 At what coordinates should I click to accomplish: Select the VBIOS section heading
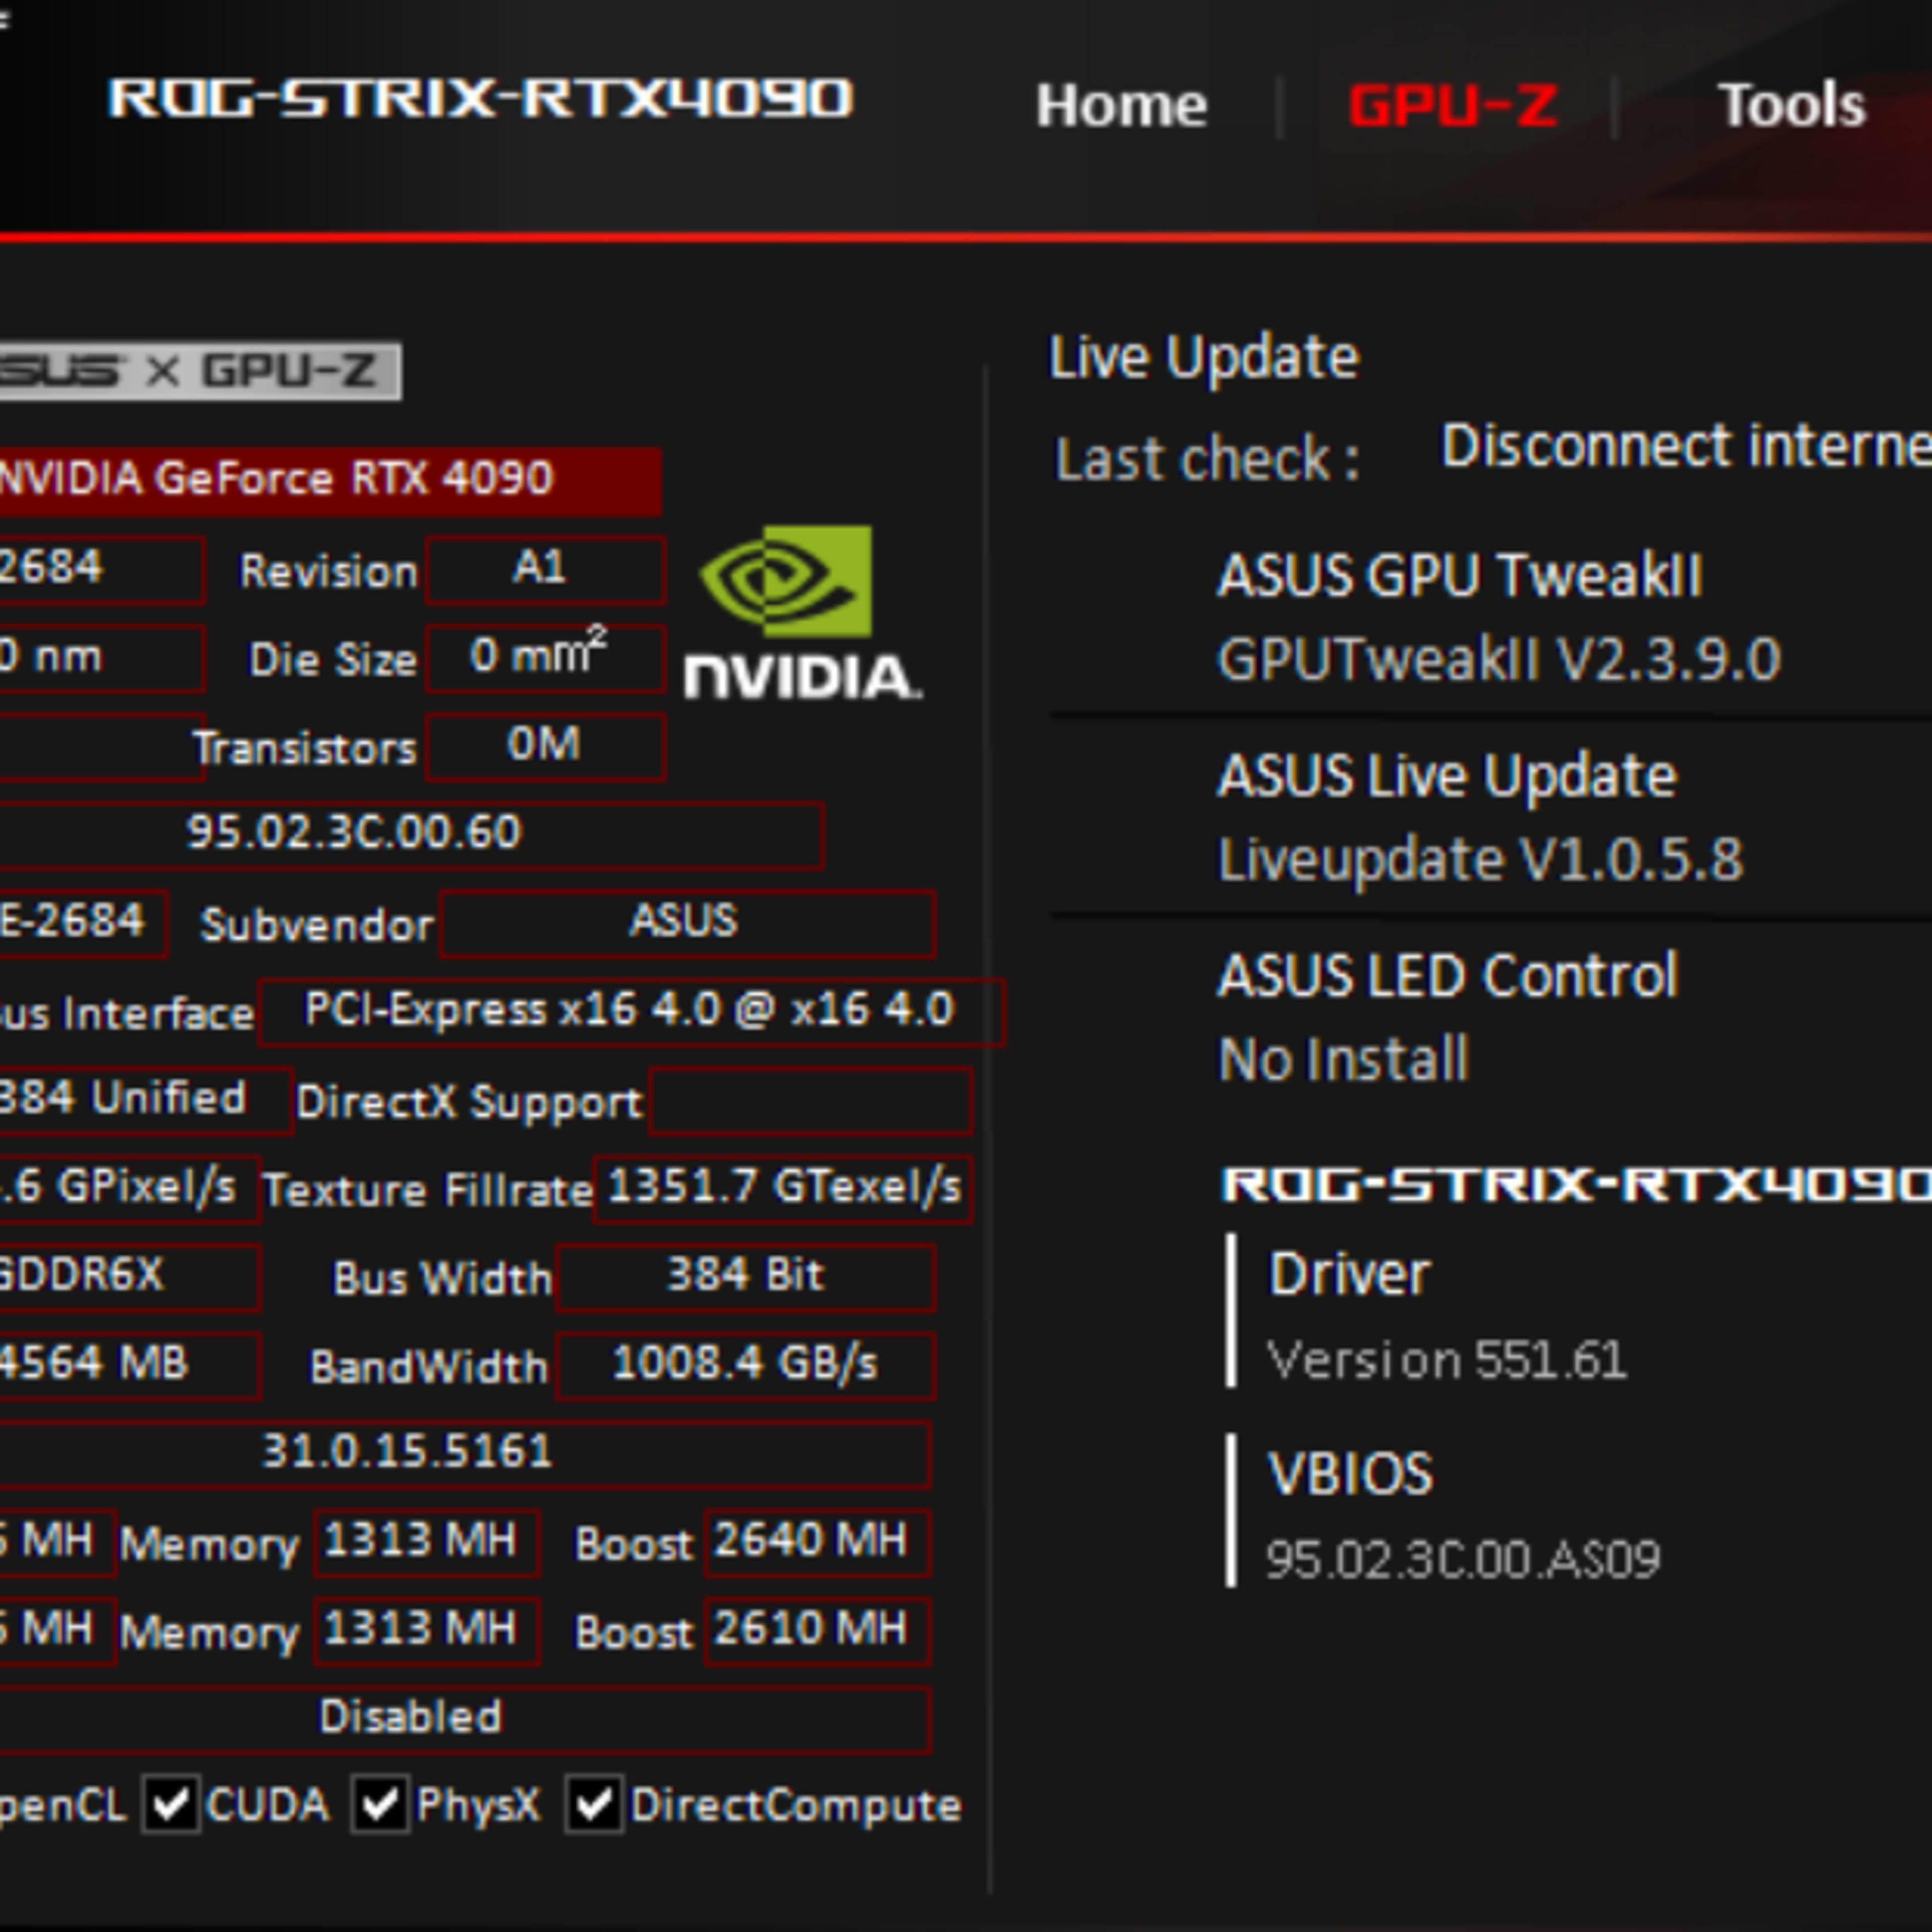click(x=1350, y=1474)
